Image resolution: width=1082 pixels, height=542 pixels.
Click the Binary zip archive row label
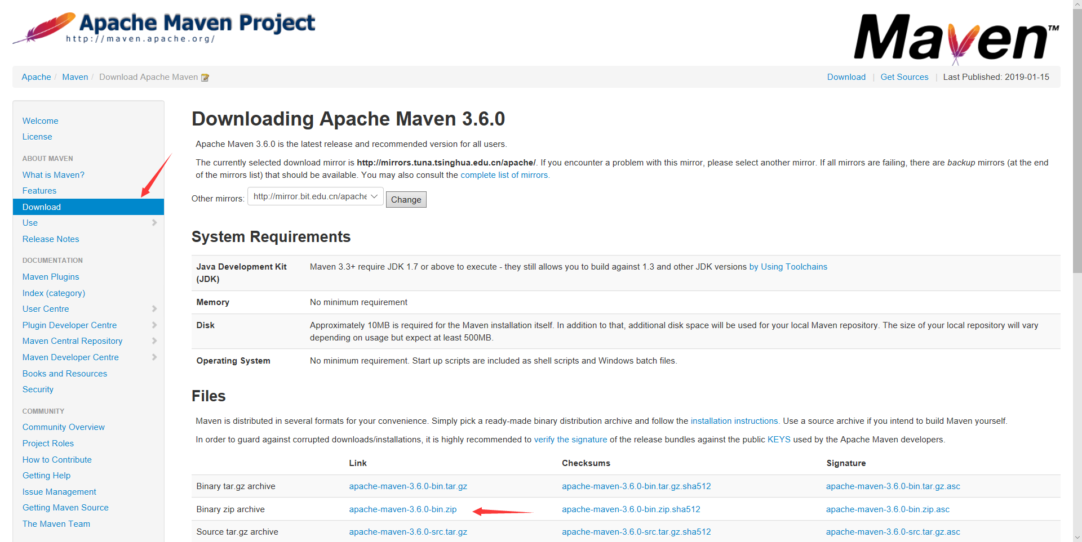point(230,509)
